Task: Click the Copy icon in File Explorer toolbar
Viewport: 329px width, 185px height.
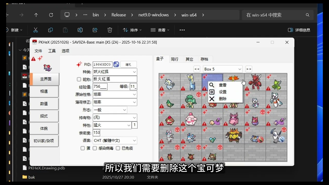Action: [50, 30]
